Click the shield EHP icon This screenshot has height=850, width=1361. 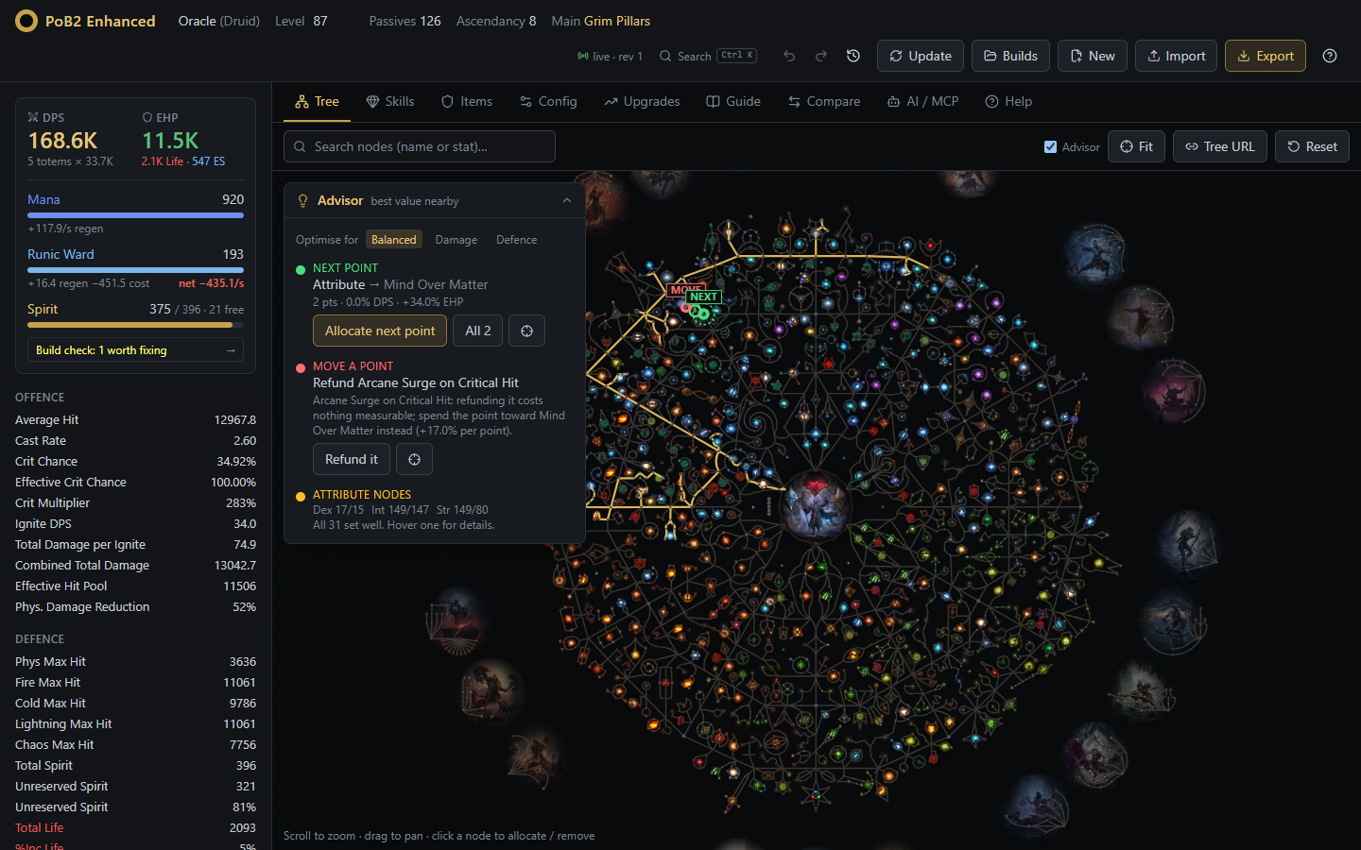147,118
